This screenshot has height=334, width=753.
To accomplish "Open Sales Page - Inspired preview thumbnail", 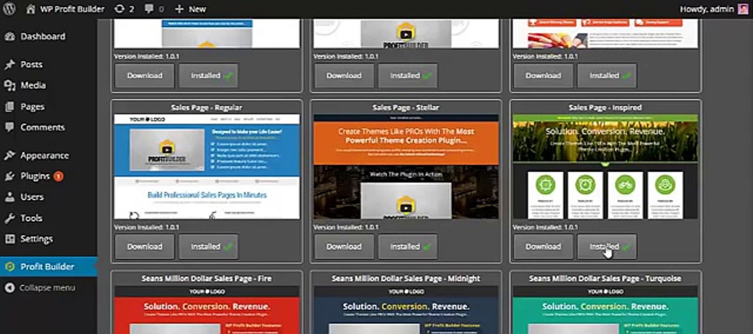I will [605, 167].
